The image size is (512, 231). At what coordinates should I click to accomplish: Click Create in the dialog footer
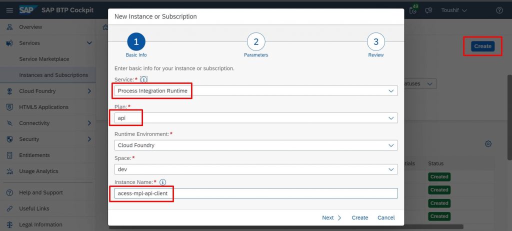(x=360, y=217)
